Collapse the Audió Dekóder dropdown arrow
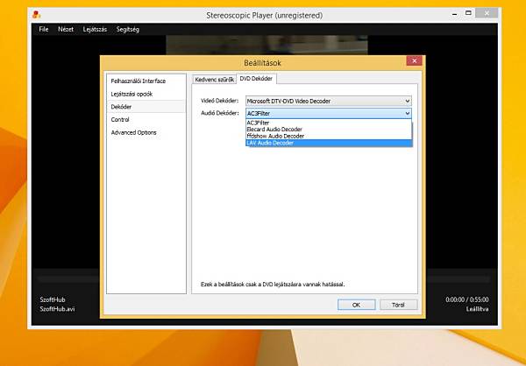This screenshot has height=366, width=526. (x=408, y=113)
